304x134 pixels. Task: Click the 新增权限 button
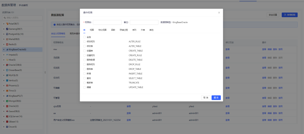tap(290, 15)
